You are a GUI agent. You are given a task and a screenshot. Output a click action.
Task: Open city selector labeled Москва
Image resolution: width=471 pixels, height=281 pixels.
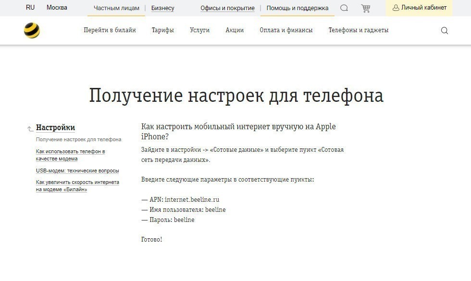click(58, 8)
